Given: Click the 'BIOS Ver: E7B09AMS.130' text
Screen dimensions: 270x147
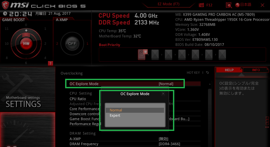Looking at the screenshot, I should (x=196, y=40).
